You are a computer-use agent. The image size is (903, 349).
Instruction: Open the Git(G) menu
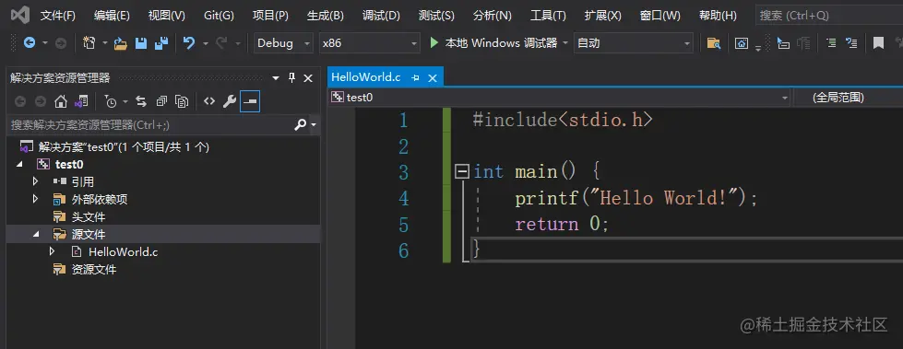[219, 16]
